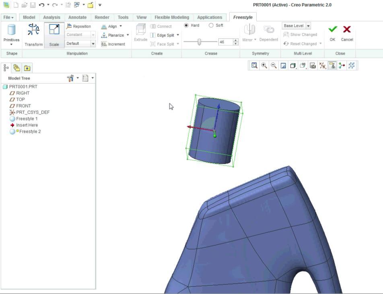383x294 pixels.
Task: Expand the Planarize dropdown arrow
Action: point(128,35)
